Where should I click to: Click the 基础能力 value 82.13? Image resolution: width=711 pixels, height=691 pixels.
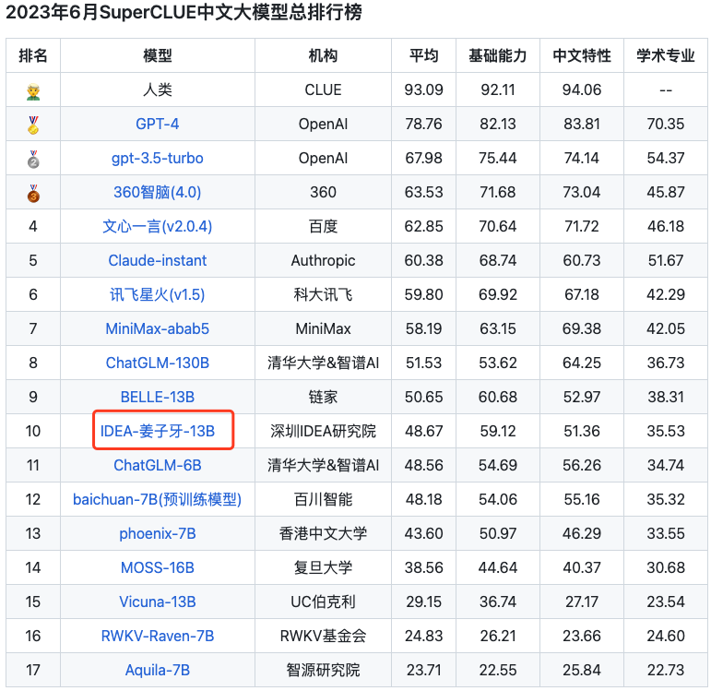click(498, 124)
